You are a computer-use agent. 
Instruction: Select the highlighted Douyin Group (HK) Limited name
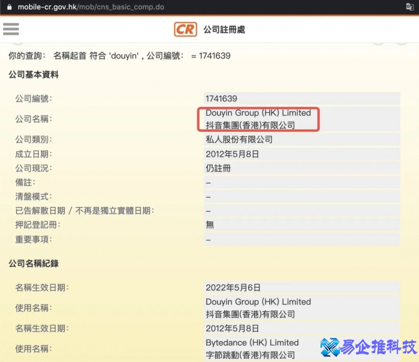point(259,119)
